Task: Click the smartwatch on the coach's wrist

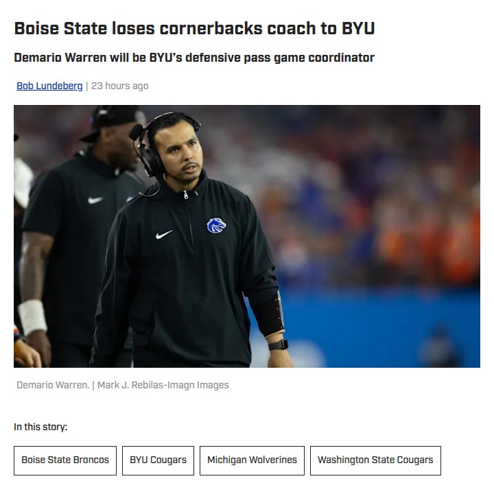Action: [x=278, y=344]
